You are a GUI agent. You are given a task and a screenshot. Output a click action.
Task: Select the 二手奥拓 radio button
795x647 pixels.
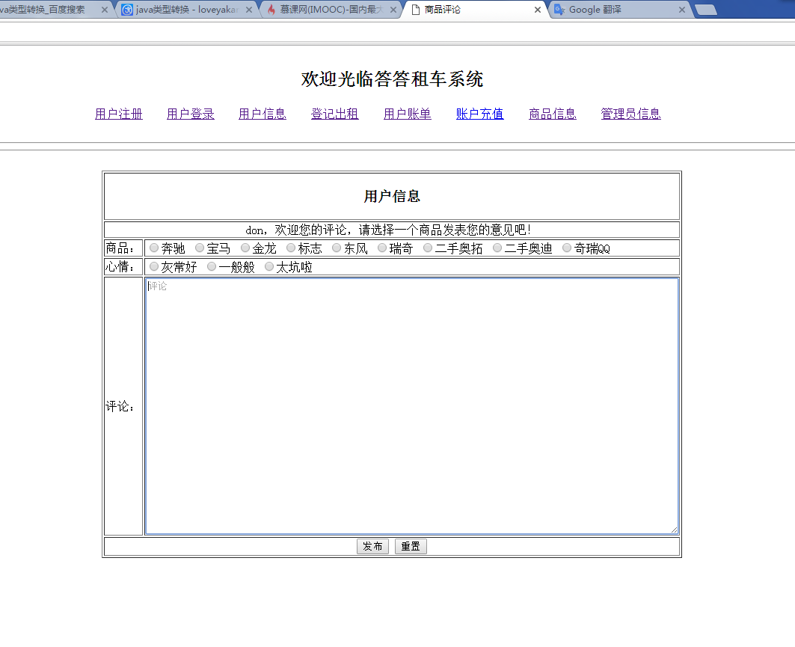(426, 248)
